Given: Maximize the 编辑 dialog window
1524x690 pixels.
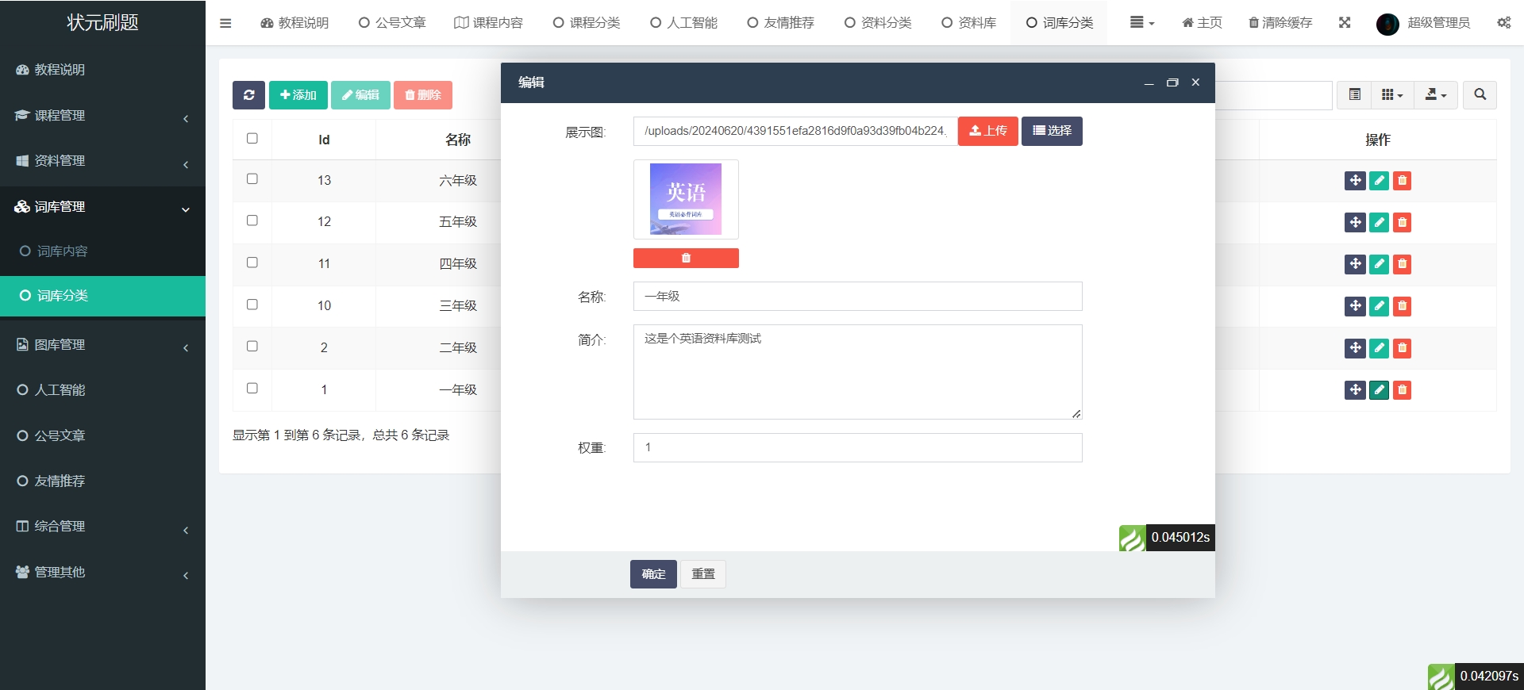Looking at the screenshot, I should coord(1172,82).
